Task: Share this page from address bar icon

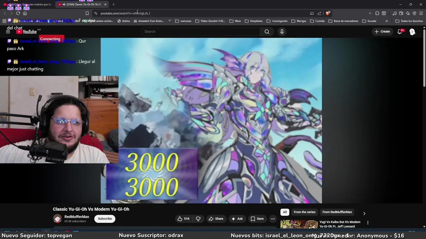Action: point(319,13)
